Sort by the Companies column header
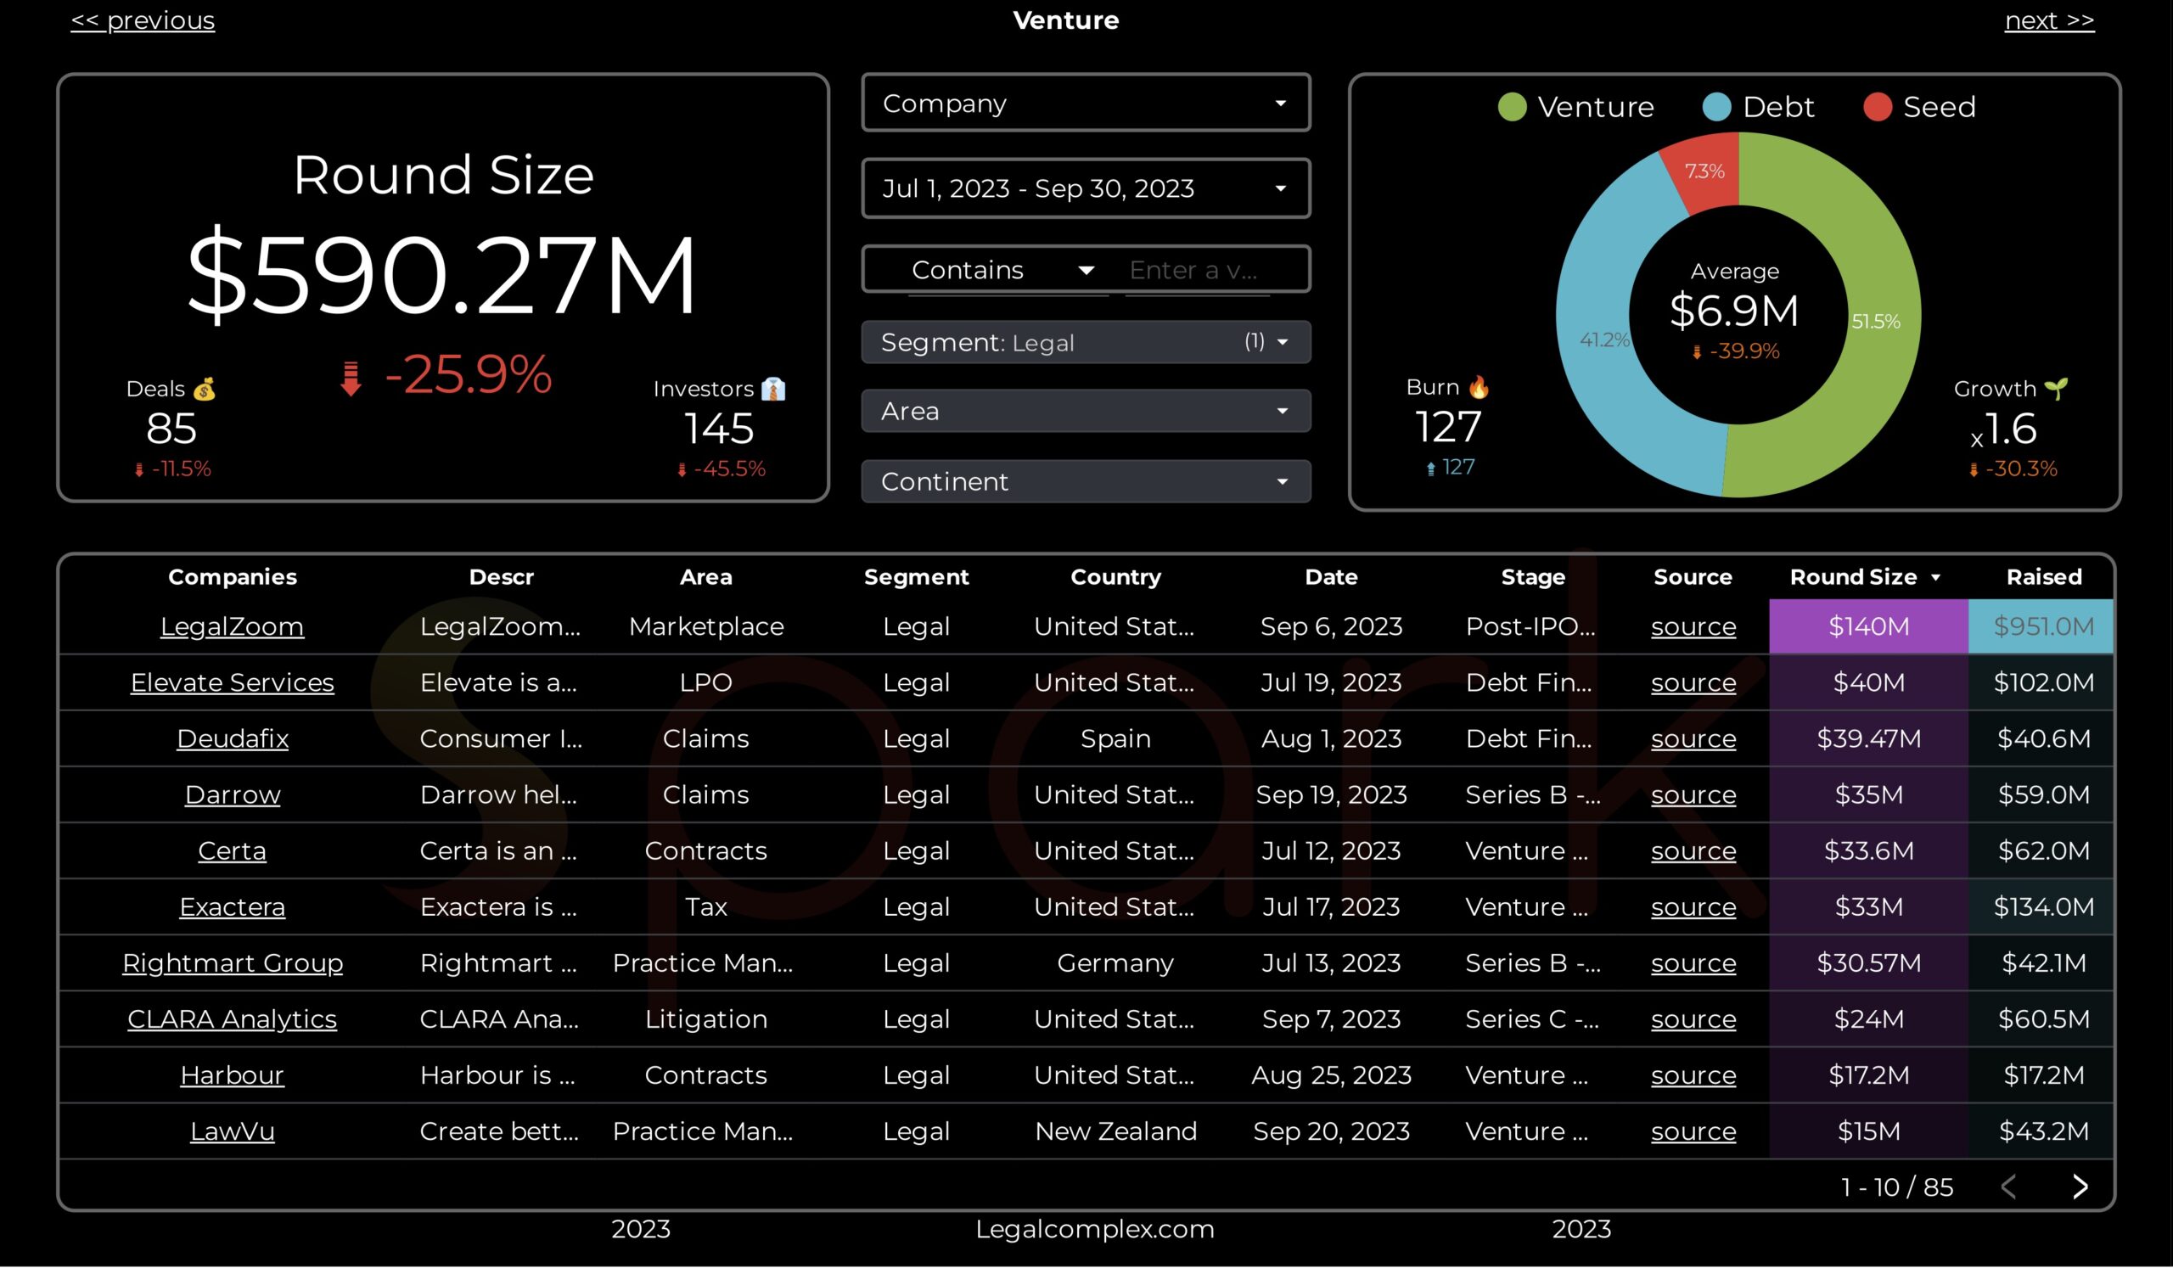The image size is (2173, 1268). [x=232, y=576]
